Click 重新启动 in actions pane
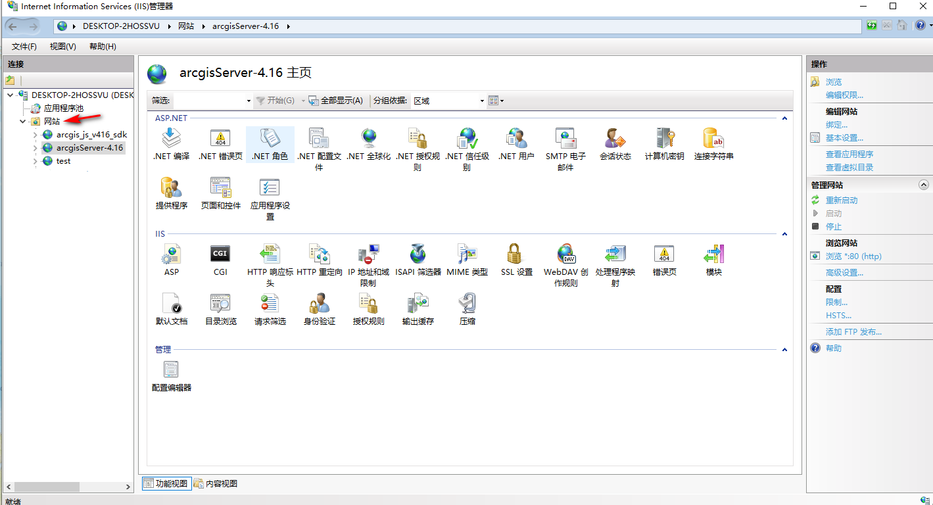The height and width of the screenshot is (505, 933). pos(842,201)
